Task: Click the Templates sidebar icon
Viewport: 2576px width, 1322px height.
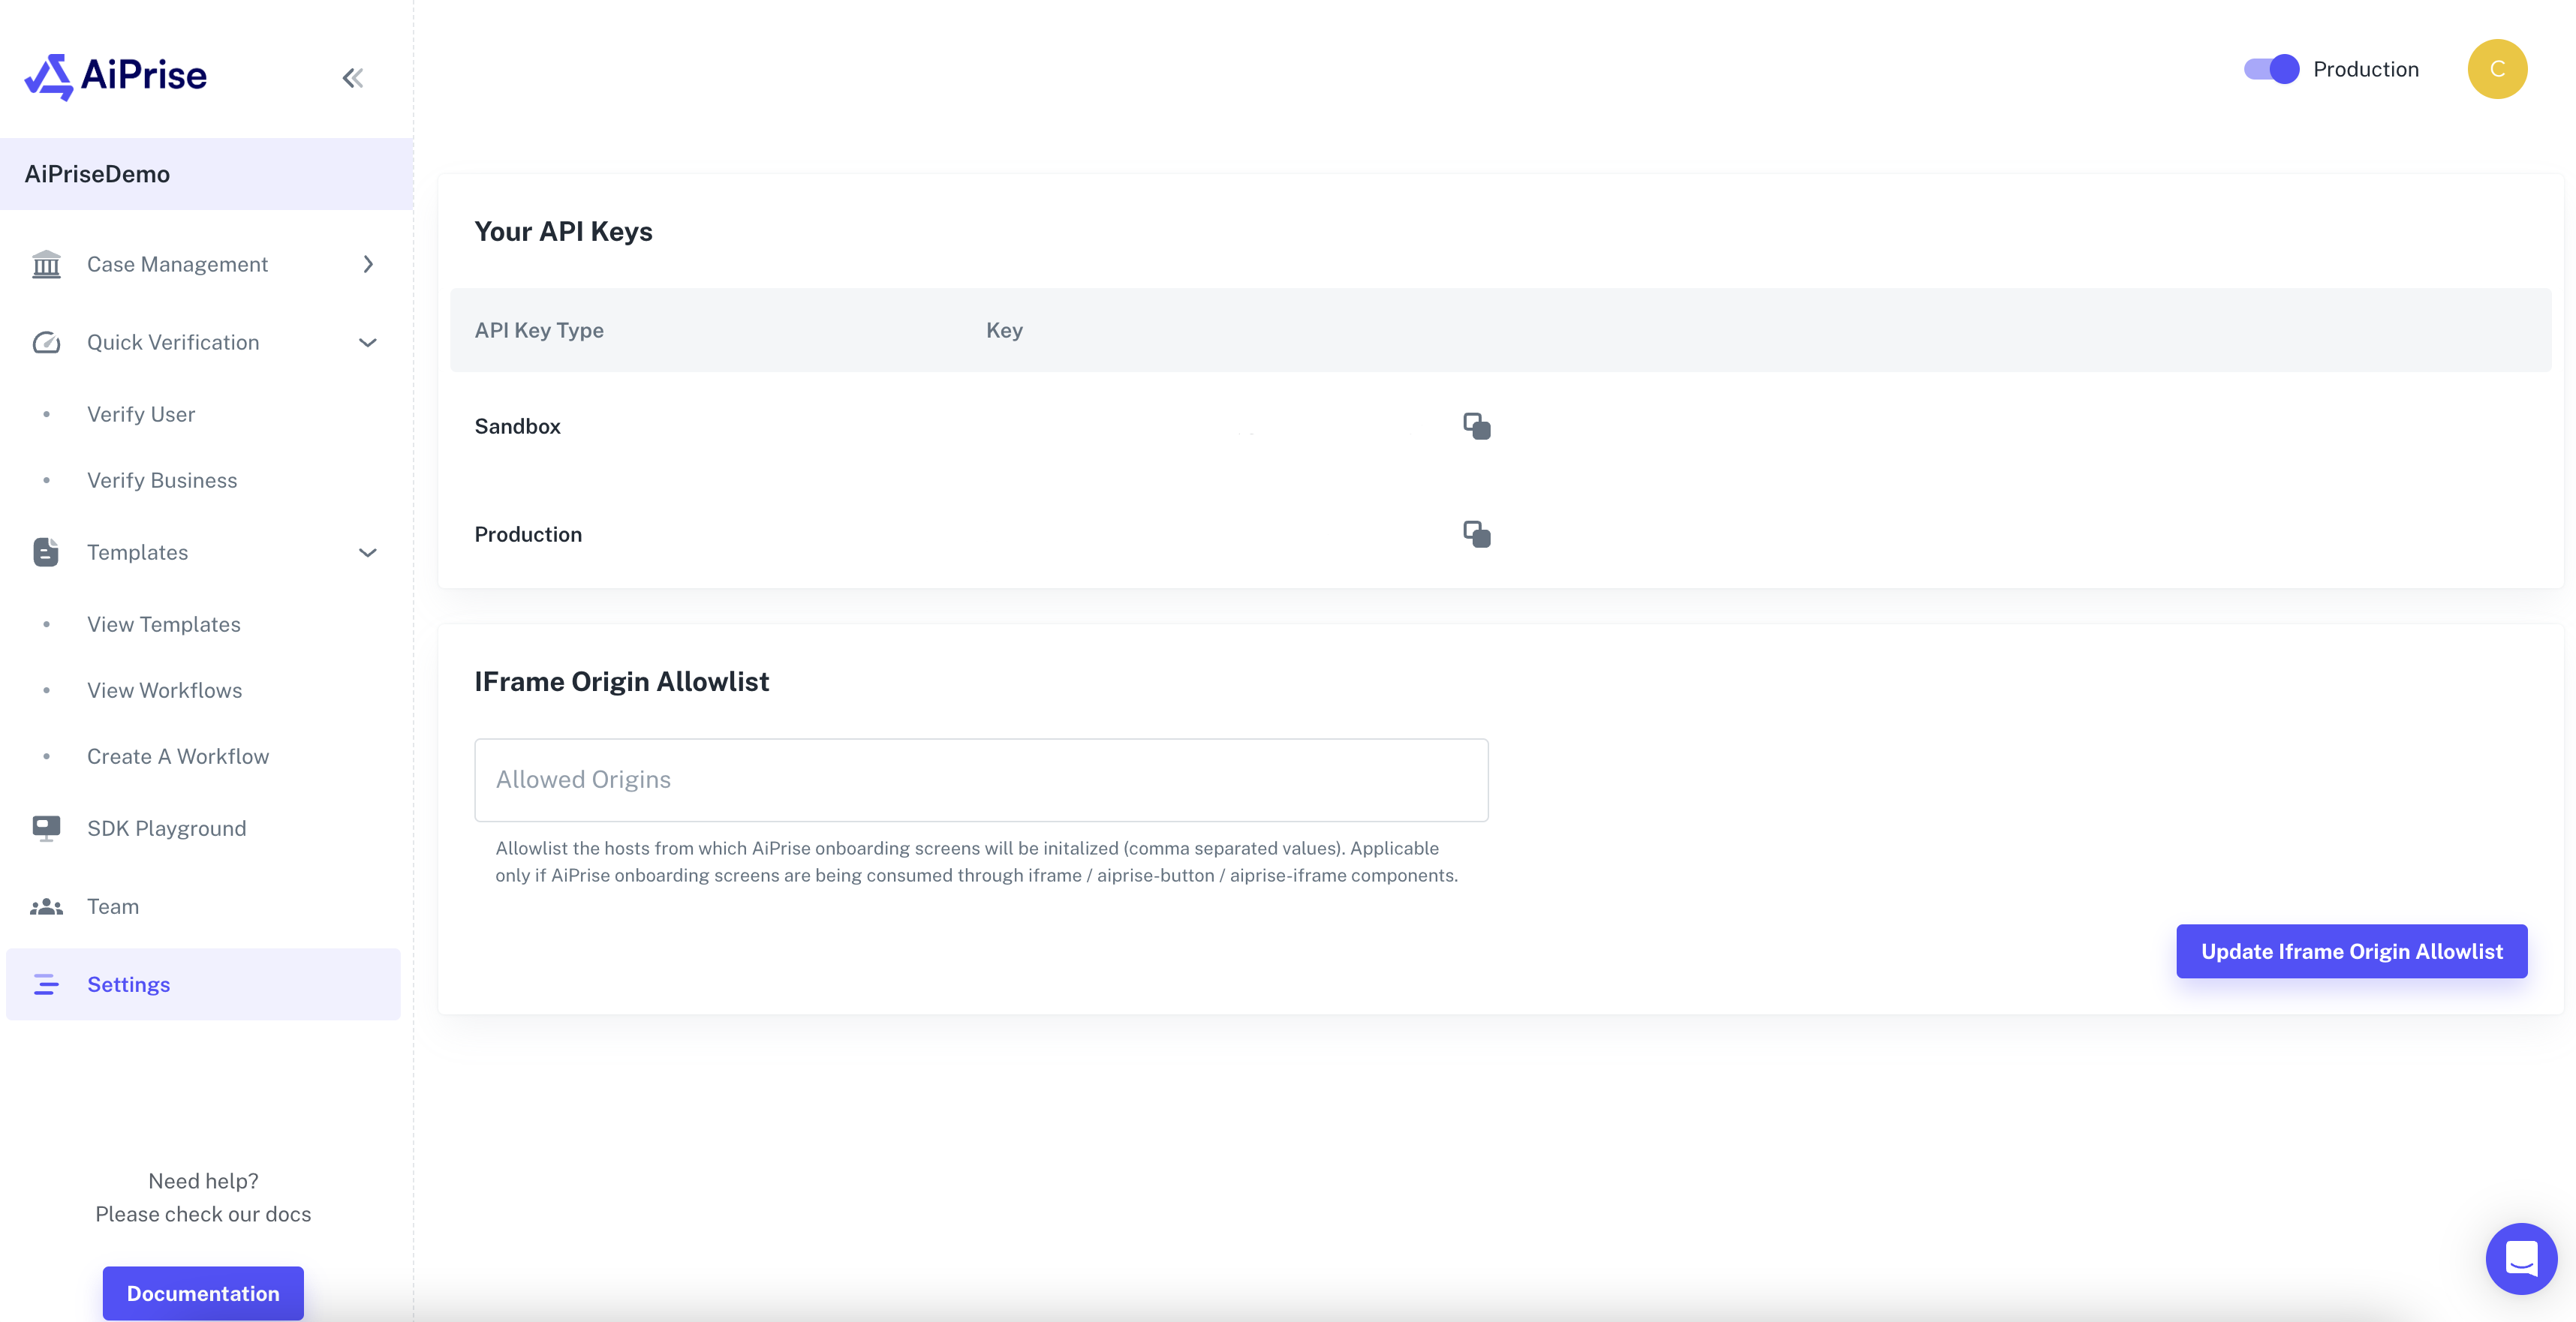Action: [x=46, y=551]
